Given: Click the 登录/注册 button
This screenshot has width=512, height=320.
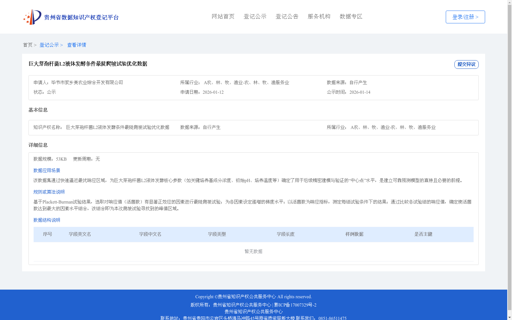Looking at the screenshot, I should coord(465,17).
